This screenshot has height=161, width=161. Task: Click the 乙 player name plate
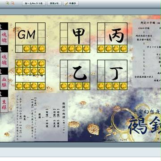coord(79,71)
